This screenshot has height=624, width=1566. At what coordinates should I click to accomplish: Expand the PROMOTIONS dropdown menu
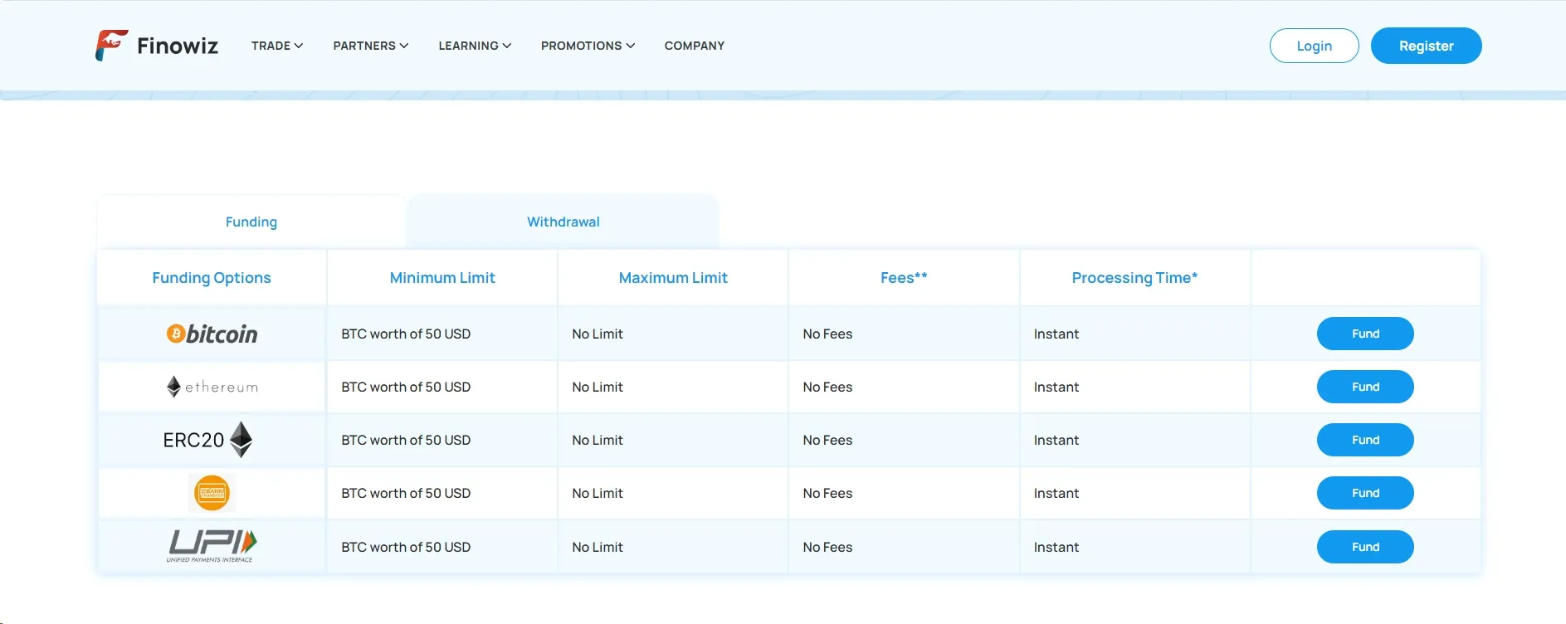tap(588, 46)
